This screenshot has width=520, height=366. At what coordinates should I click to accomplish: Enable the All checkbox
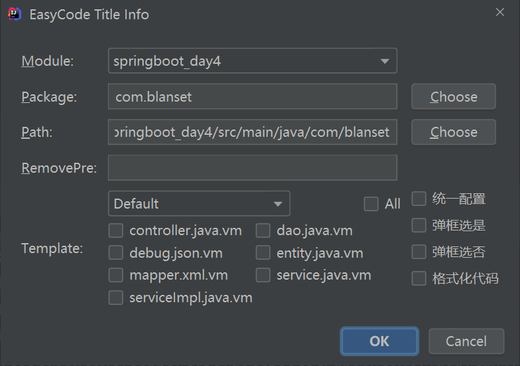point(371,204)
